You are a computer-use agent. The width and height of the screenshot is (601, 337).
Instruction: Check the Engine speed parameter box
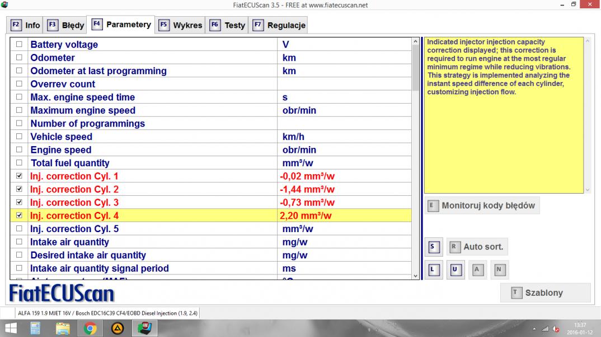point(19,150)
